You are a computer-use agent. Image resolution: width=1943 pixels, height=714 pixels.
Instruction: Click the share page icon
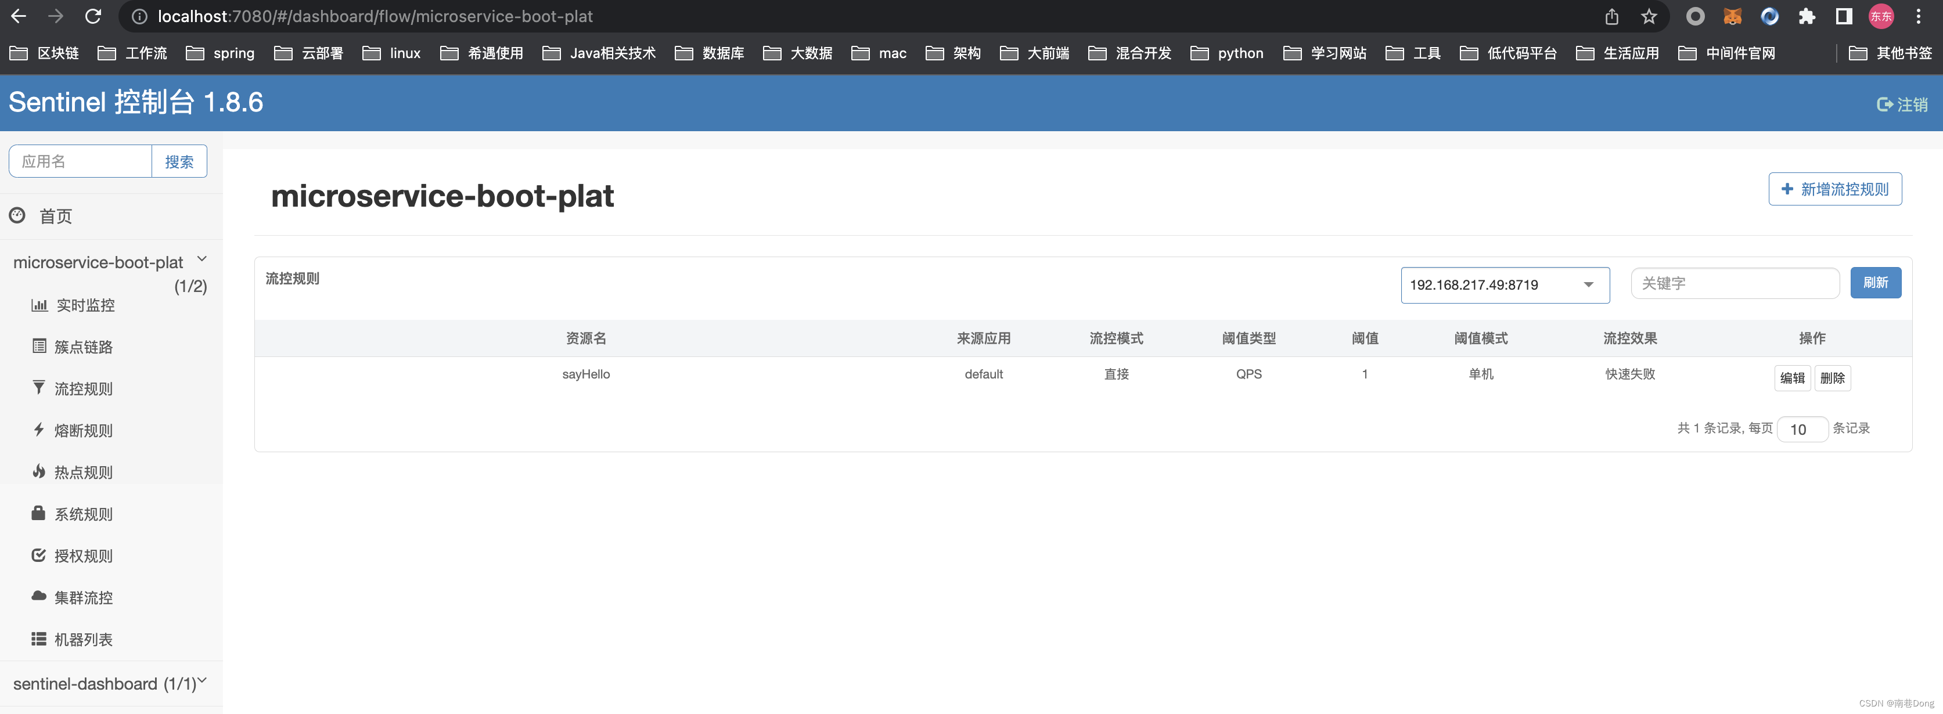(x=1612, y=16)
